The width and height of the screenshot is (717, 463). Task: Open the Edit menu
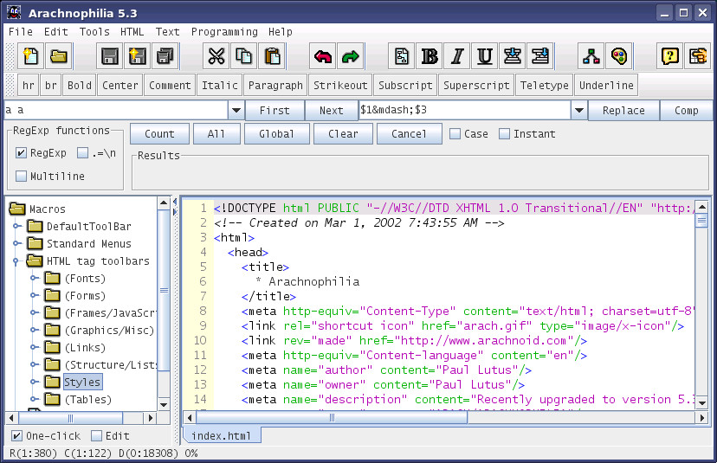pos(56,32)
